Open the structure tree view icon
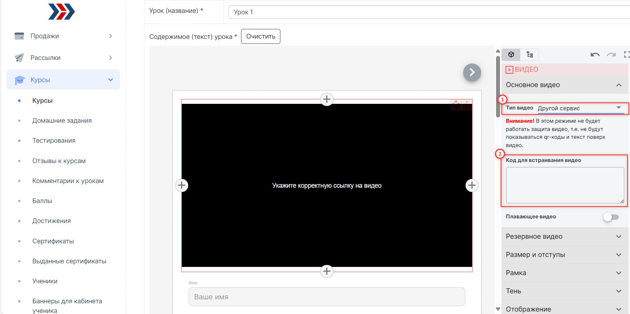 [x=530, y=55]
